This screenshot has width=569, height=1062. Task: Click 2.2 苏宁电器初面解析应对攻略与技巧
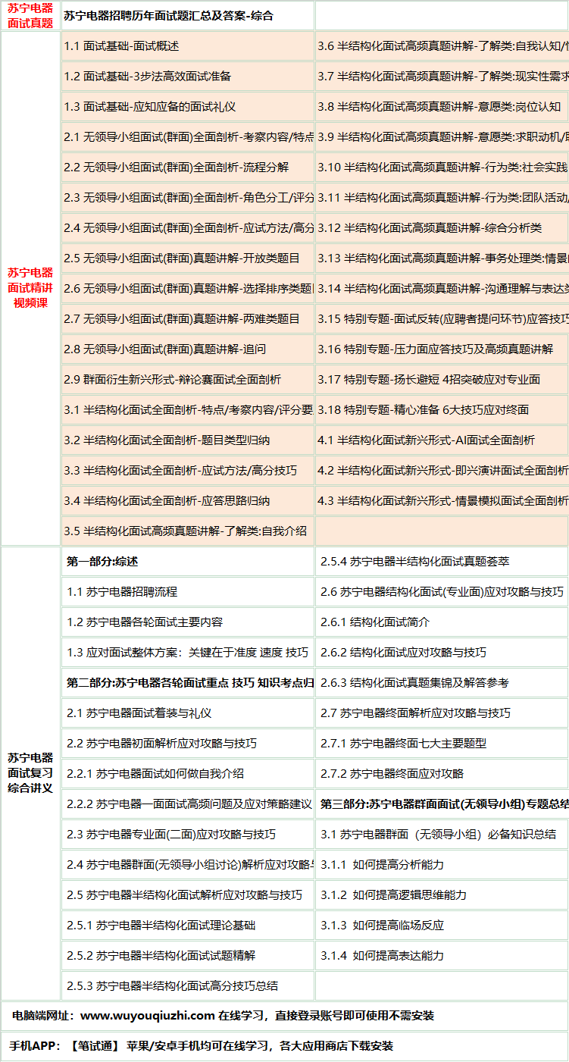[x=161, y=743]
